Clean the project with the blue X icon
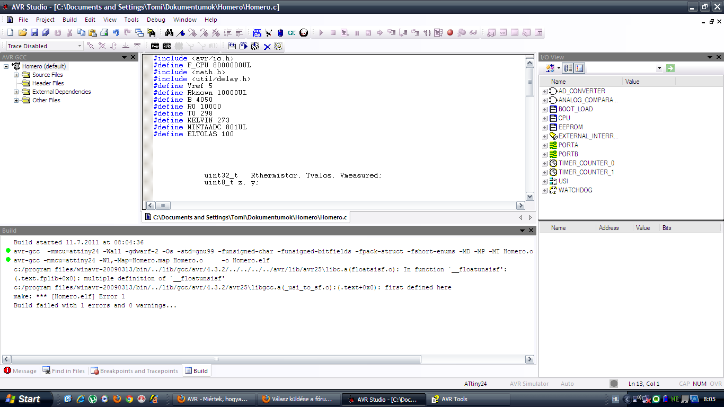724x407 pixels. [267, 46]
